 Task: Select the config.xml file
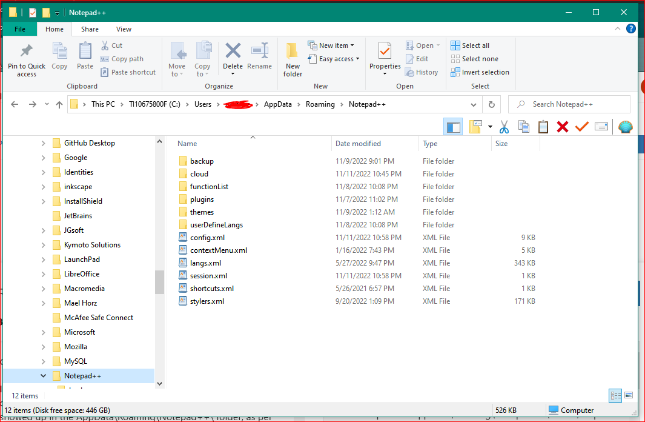(x=207, y=238)
